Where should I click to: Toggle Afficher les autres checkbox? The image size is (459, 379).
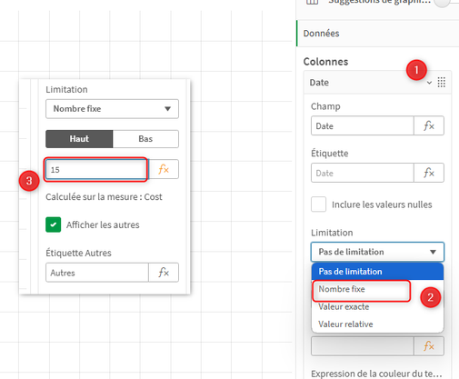tap(54, 224)
